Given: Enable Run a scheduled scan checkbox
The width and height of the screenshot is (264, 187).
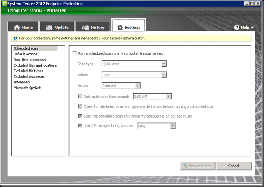Looking at the screenshot, I should 75,53.
